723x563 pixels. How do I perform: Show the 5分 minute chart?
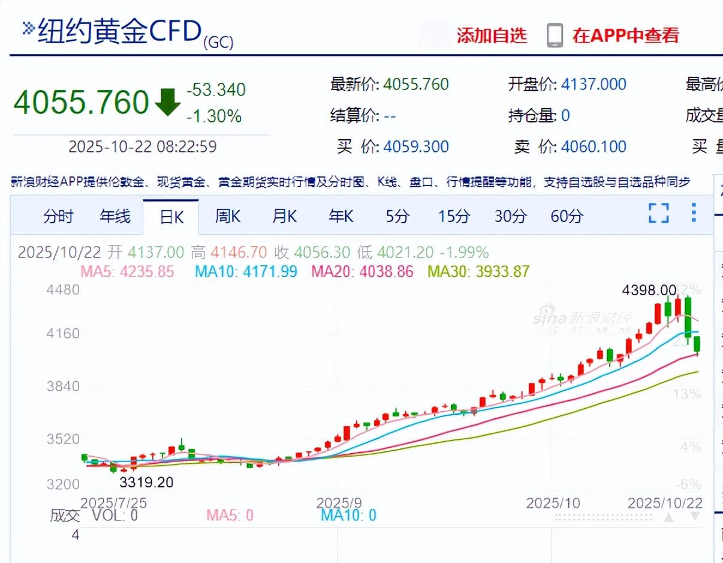[397, 217]
